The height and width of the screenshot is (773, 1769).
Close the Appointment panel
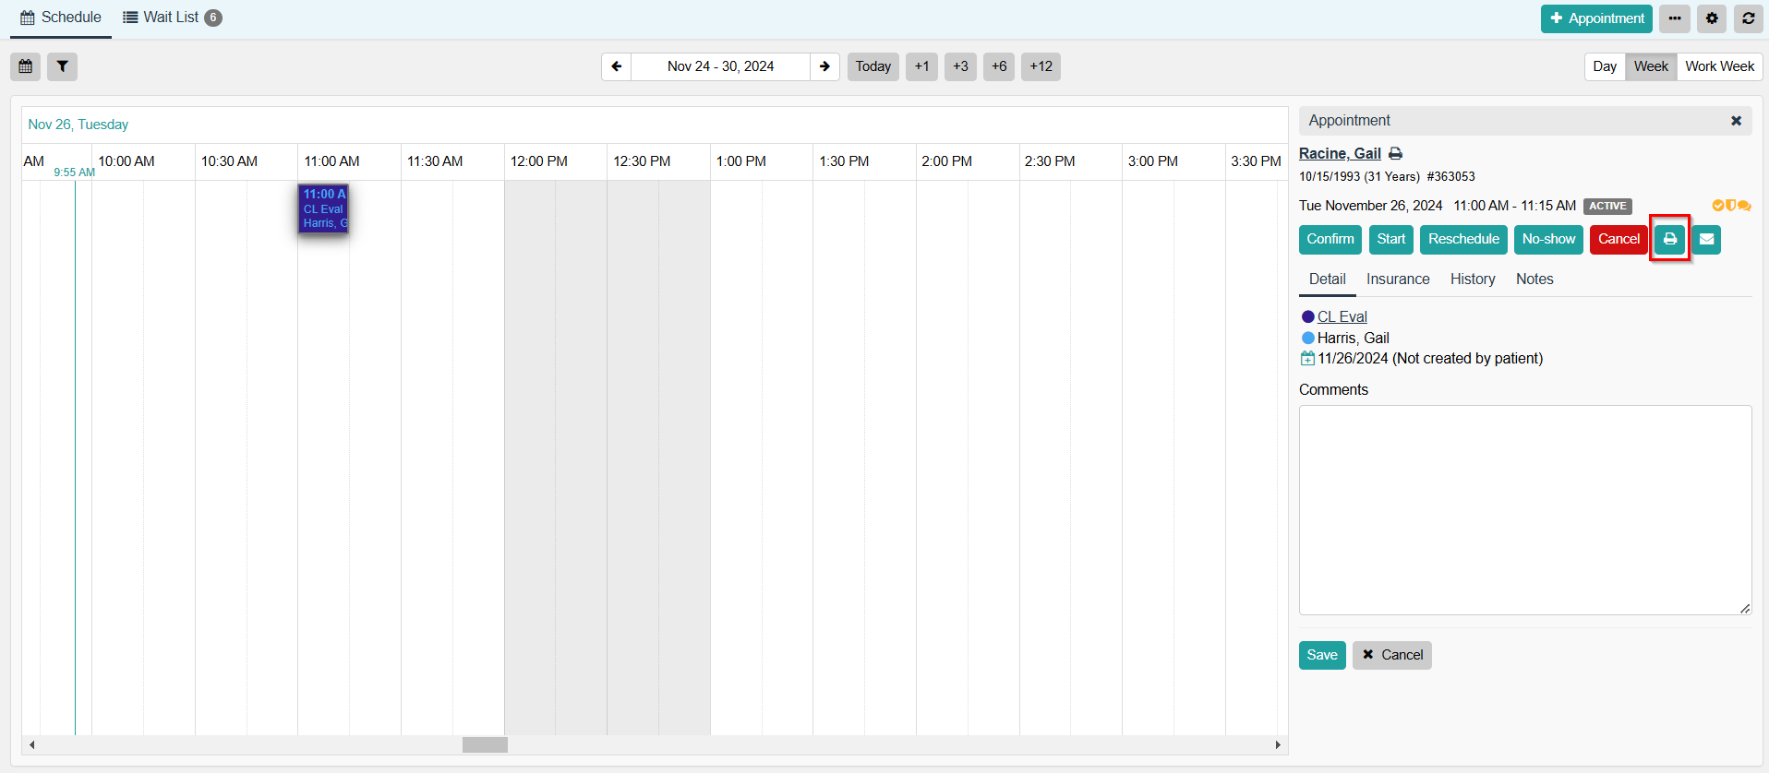point(1736,121)
